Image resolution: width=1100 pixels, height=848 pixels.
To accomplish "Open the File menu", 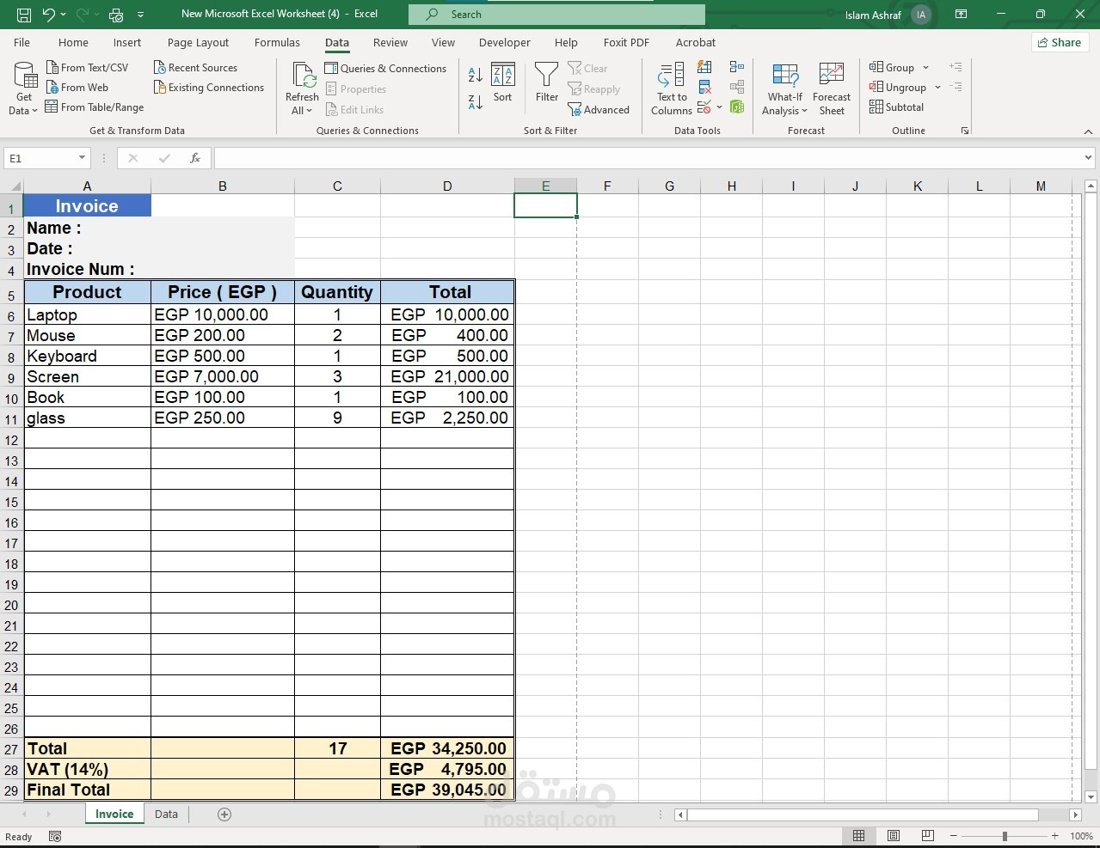I will coord(22,42).
